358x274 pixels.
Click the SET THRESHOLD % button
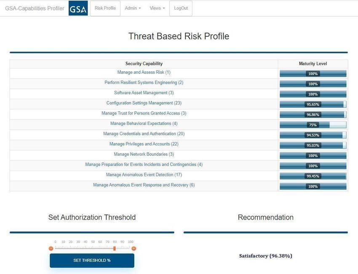(x=92, y=260)
